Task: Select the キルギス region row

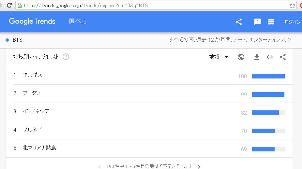Action: (x=33, y=75)
